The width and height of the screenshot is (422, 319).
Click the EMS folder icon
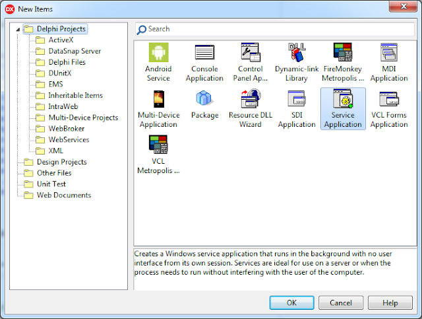(x=40, y=85)
